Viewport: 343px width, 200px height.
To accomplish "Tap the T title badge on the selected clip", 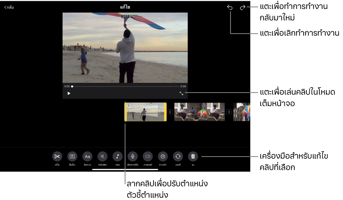I will tap(129, 106).
